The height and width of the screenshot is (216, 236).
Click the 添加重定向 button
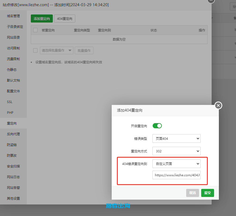point(42,19)
